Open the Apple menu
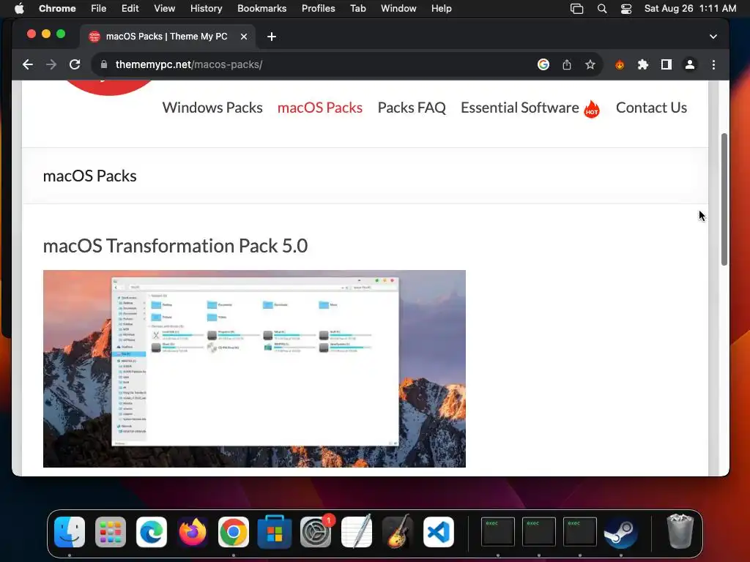This screenshot has width=750, height=562. coord(19,8)
